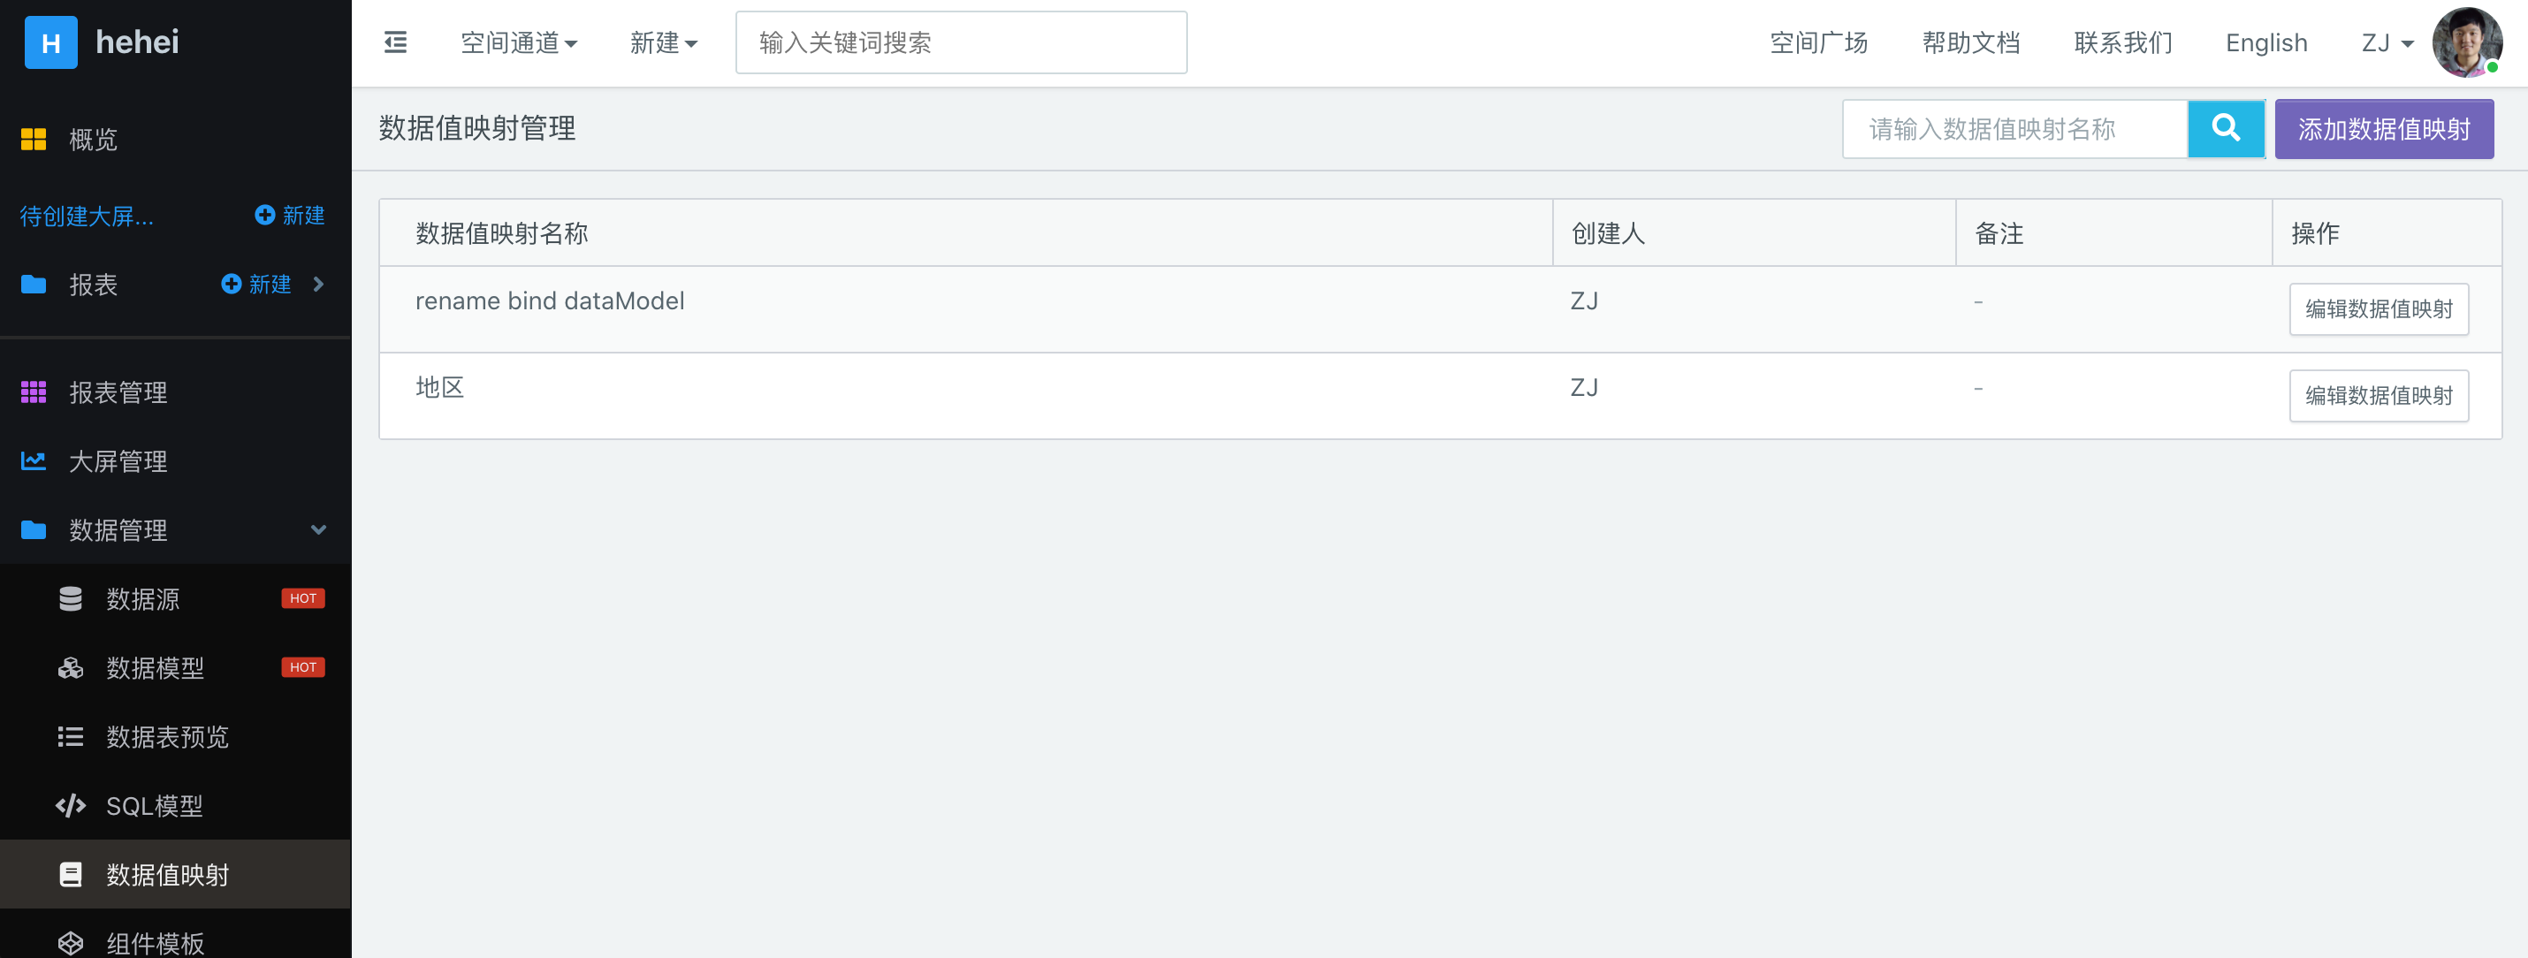Expand the 空间通道 dropdown

tap(519, 43)
